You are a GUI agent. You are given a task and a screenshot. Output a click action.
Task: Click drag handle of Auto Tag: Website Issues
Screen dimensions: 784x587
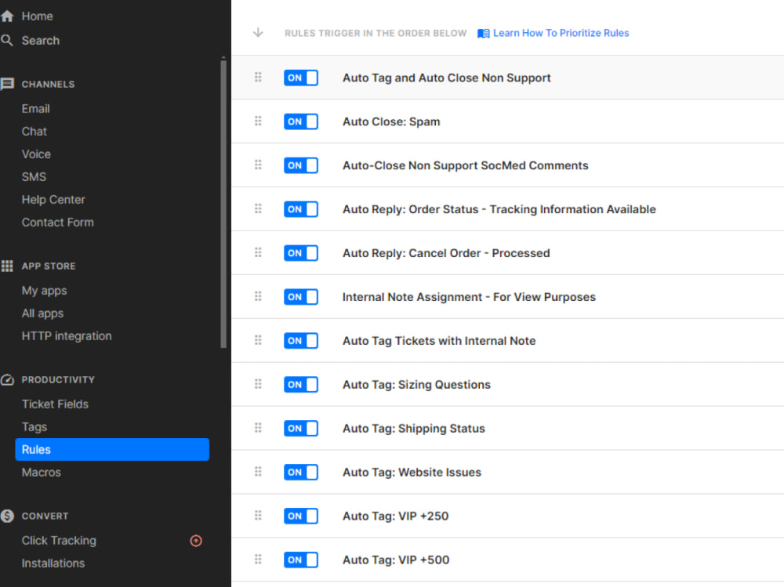258,472
